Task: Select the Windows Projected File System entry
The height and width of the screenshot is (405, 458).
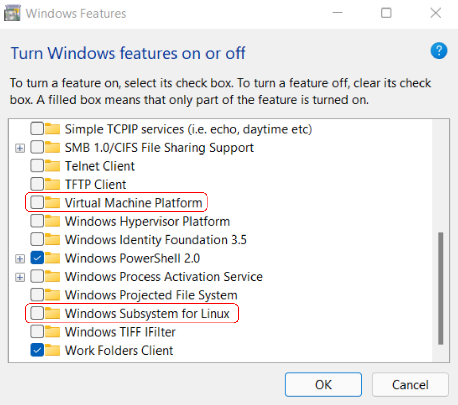Action: pos(151,295)
